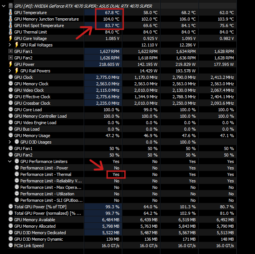Viewport: 255px width, 254px height.
Task: Click lightning icon beside GPU Power
Action: point(11,64)
